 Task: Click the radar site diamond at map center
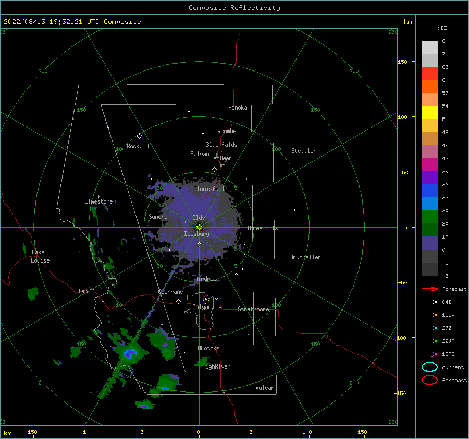point(199,227)
